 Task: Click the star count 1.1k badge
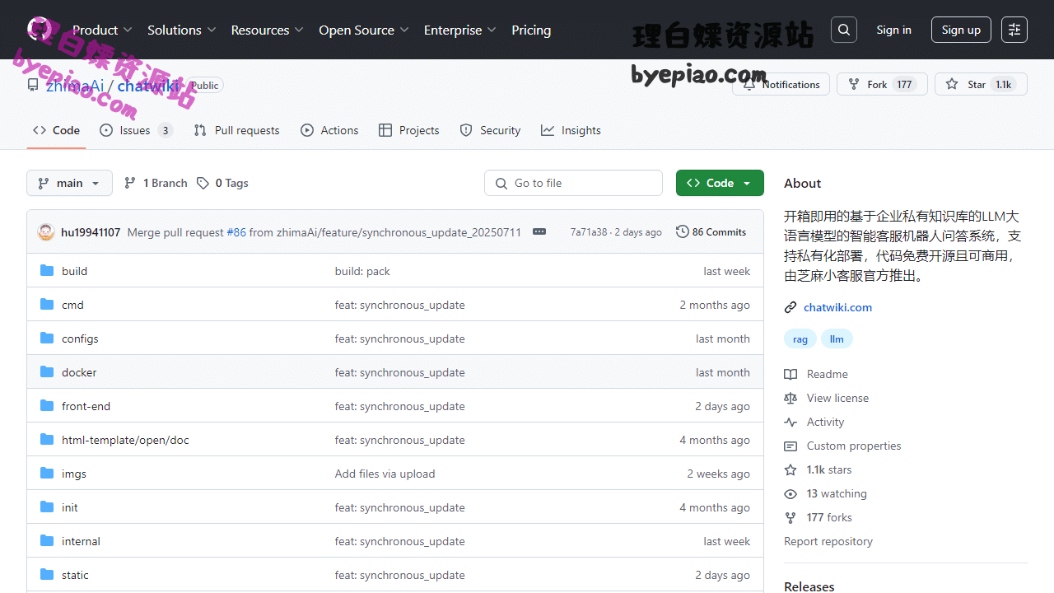[x=1003, y=84]
